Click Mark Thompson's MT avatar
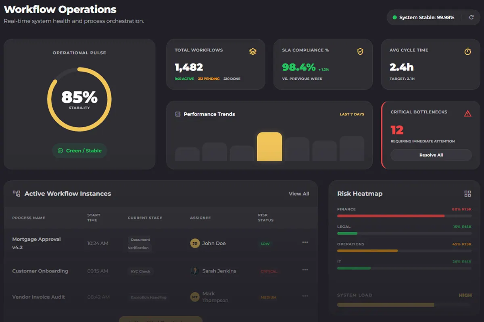484x322 pixels. pos(195,297)
